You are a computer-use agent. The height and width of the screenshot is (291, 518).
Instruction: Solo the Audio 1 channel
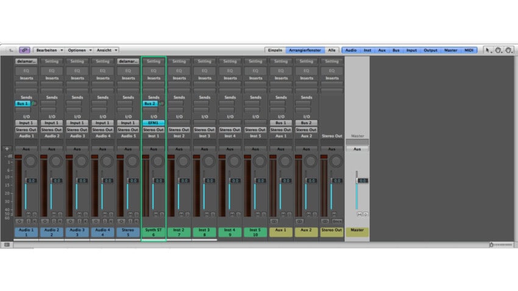click(34, 214)
